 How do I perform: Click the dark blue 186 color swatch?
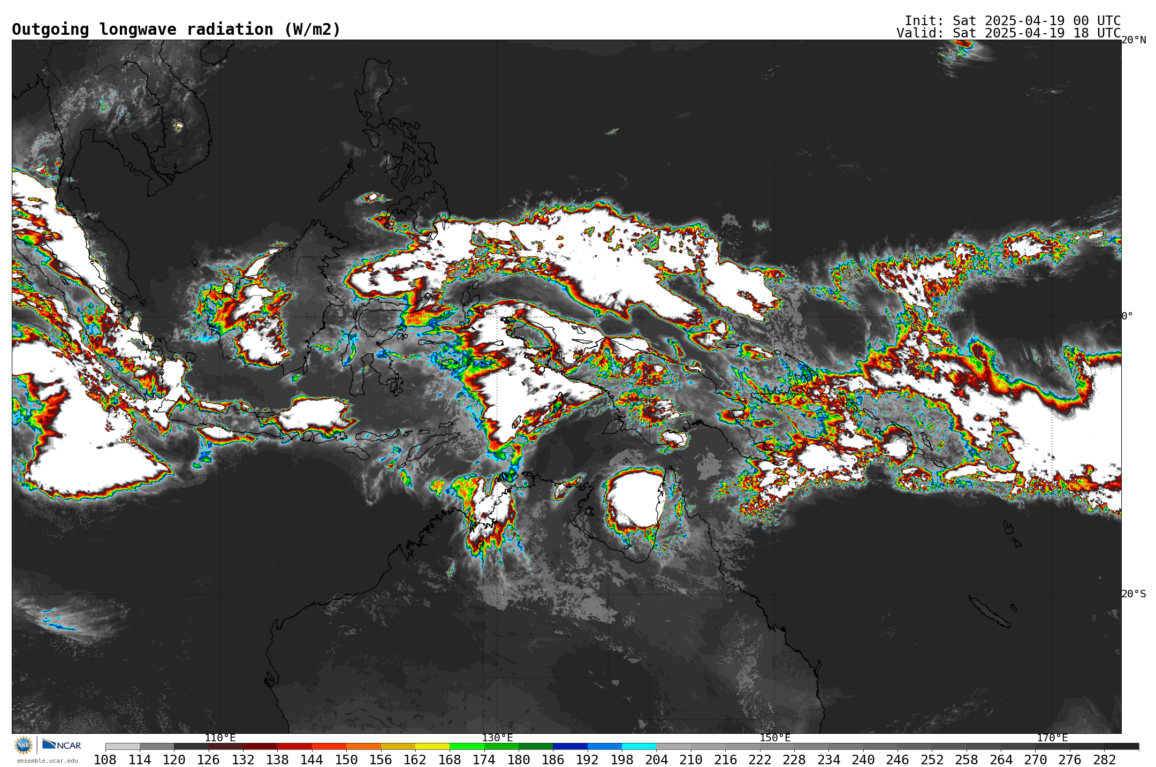pyautogui.click(x=570, y=747)
